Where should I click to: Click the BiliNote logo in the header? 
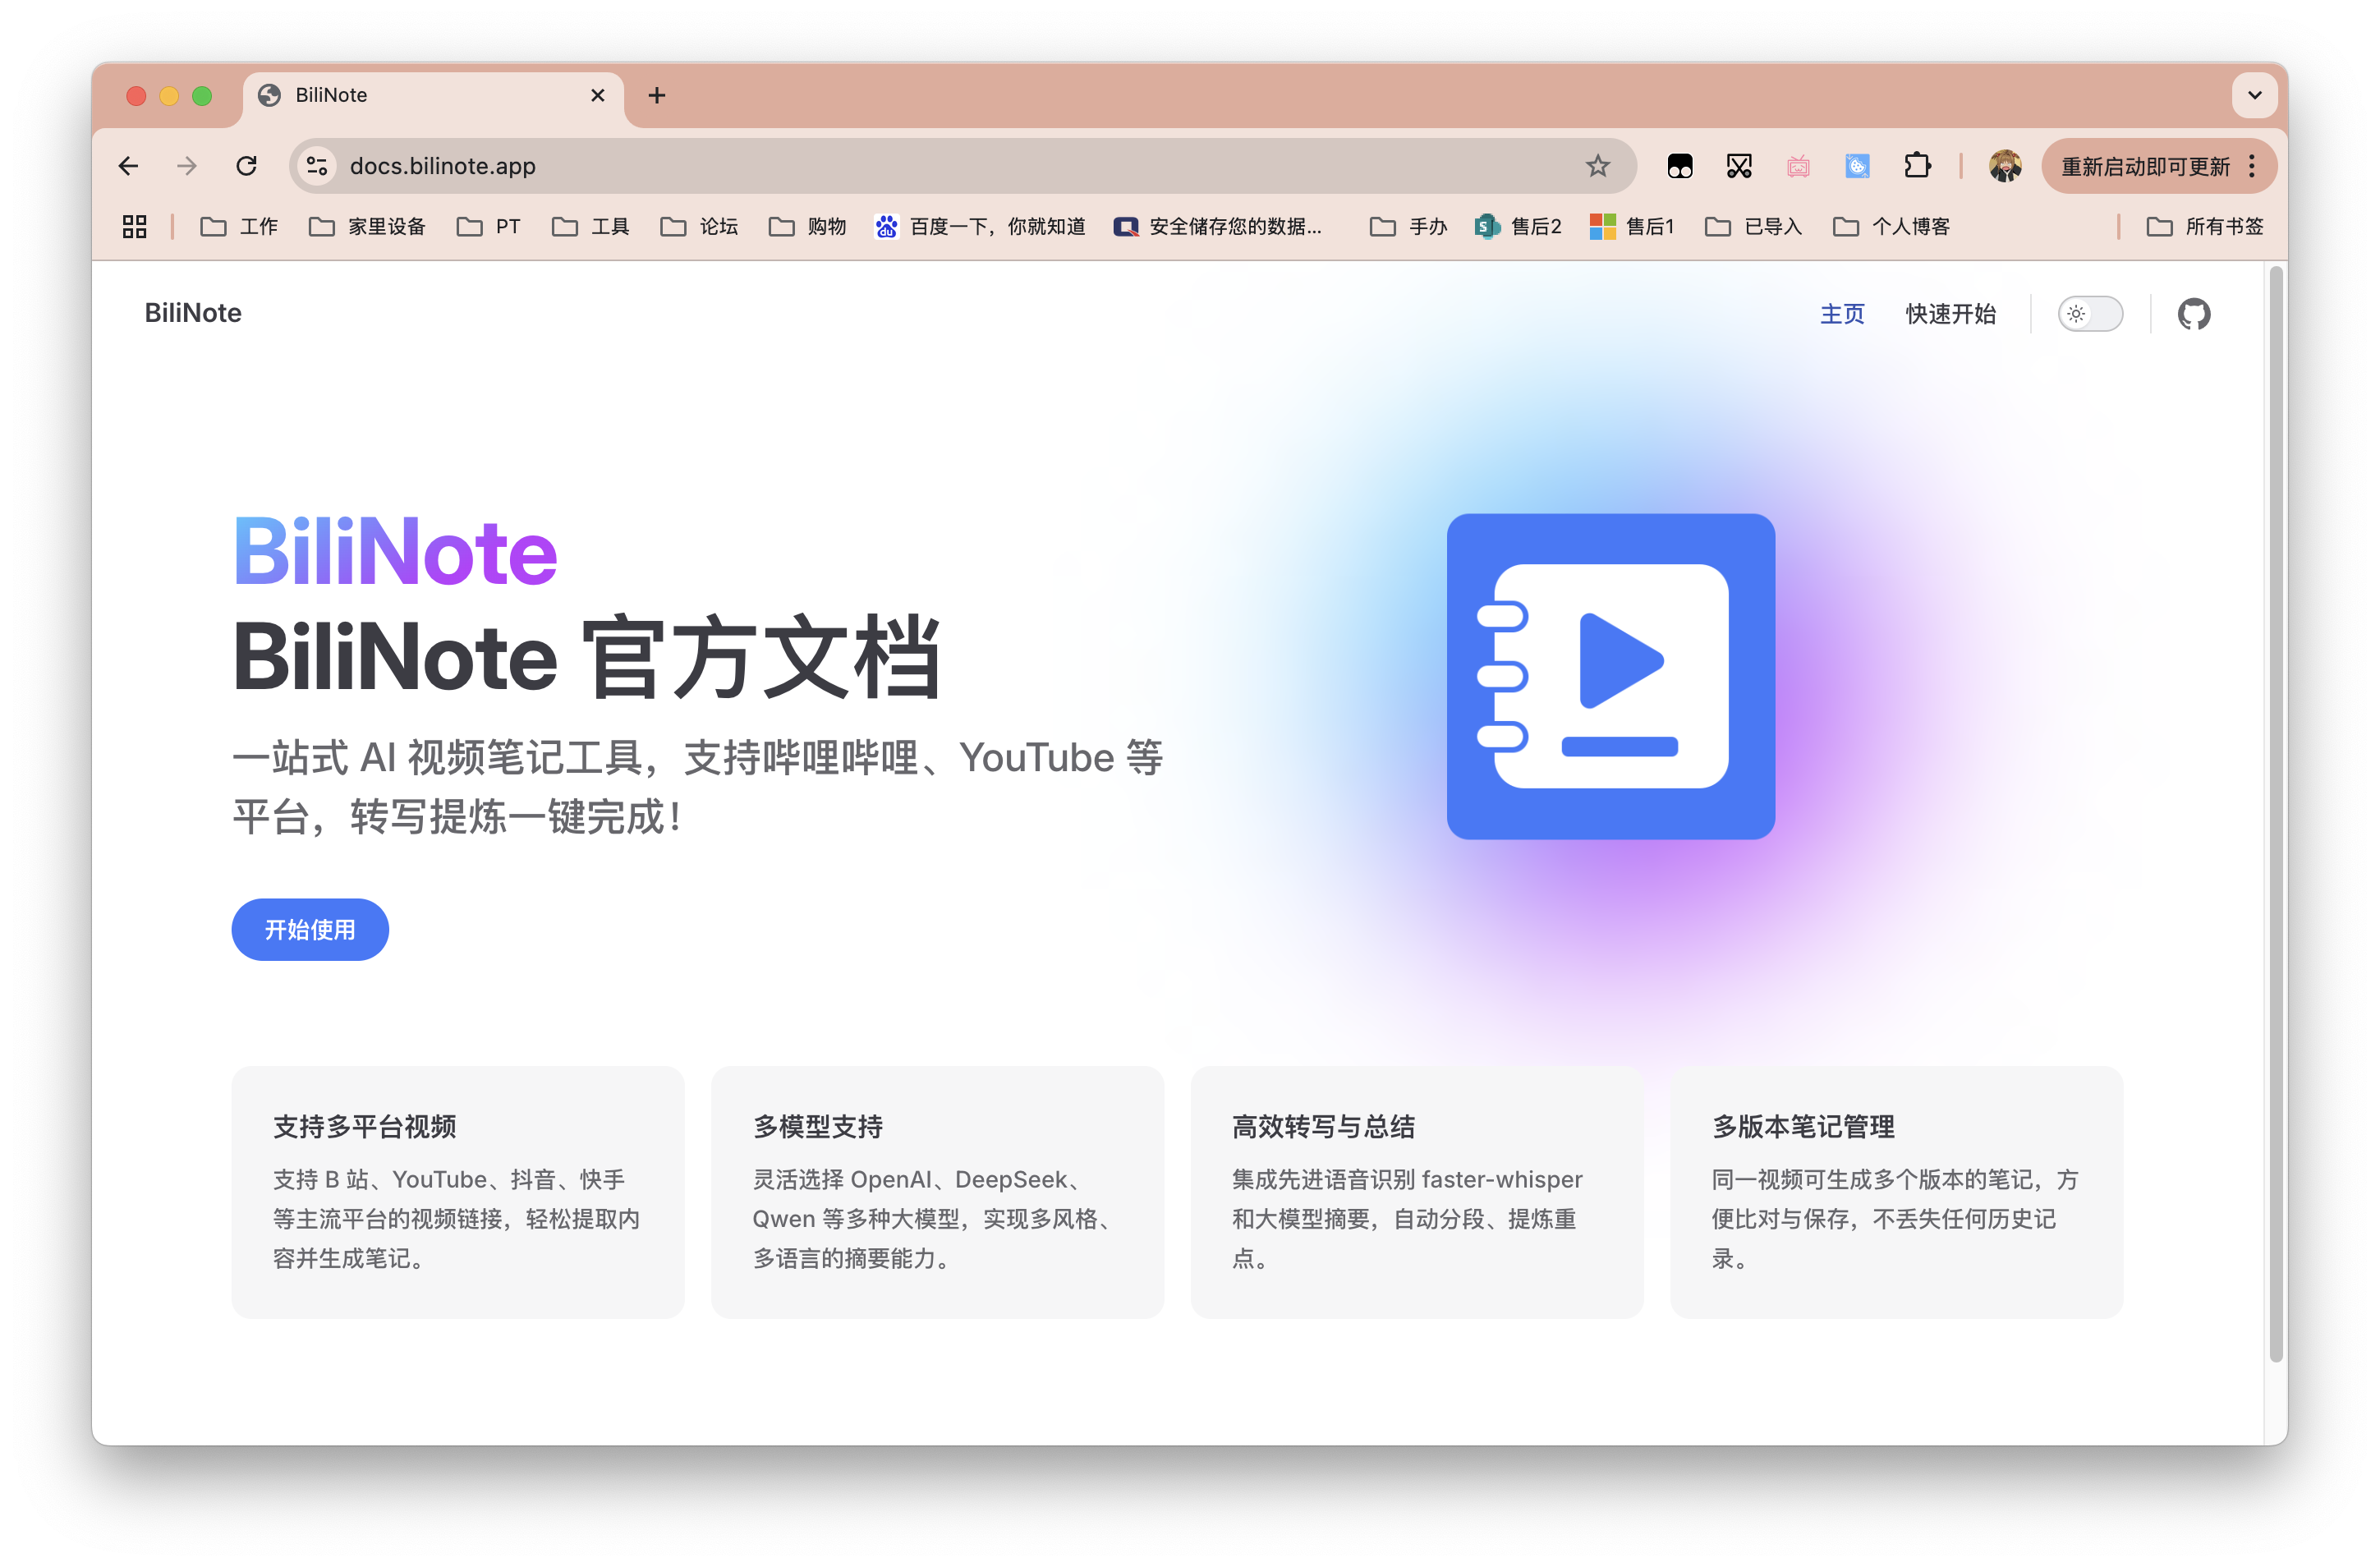192,313
